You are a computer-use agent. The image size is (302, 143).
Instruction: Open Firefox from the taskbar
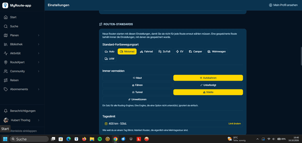(84, 139)
